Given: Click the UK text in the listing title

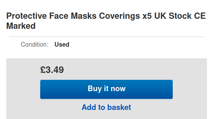Looking at the screenshot, I should [x=160, y=16].
